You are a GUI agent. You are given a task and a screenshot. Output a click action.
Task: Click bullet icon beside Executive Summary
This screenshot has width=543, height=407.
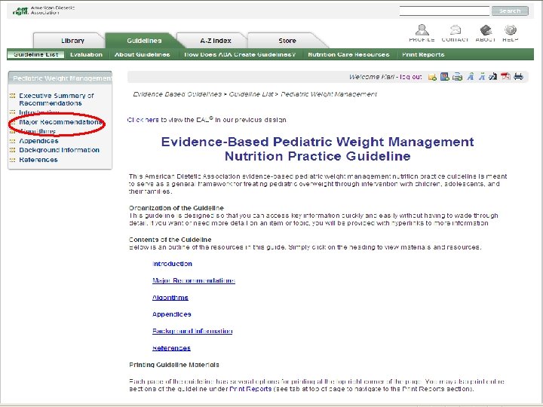tap(13, 96)
